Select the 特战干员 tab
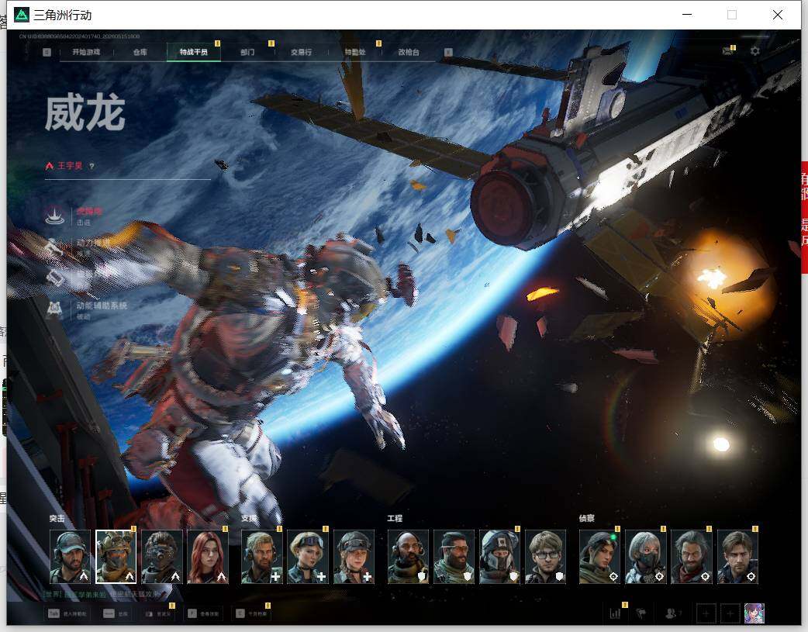 coord(193,52)
